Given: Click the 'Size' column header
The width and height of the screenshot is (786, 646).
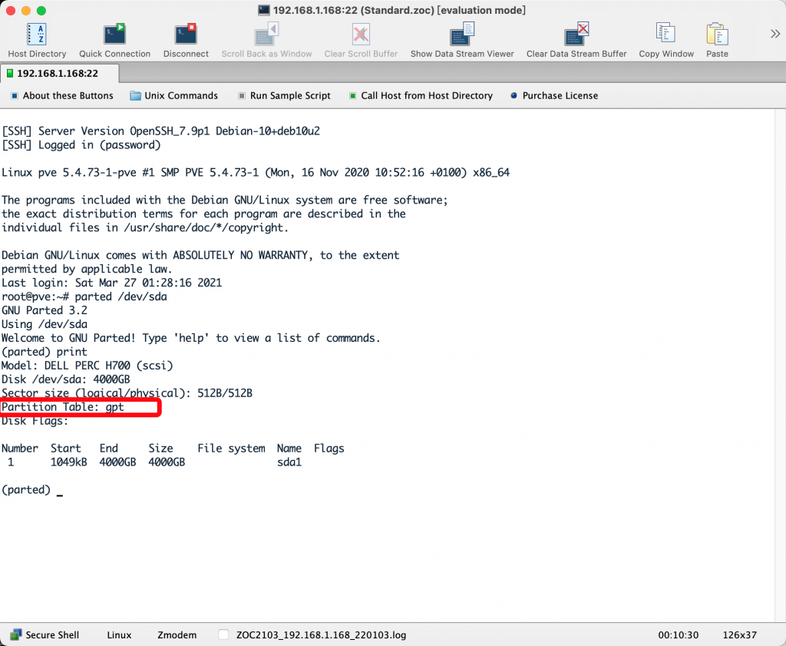Looking at the screenshot, I should [160, 449].
